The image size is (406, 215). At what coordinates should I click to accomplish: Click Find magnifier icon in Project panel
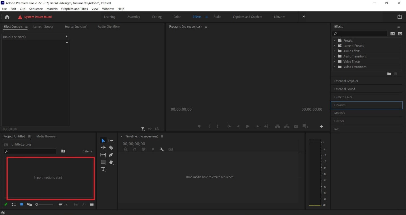point(84,204)
